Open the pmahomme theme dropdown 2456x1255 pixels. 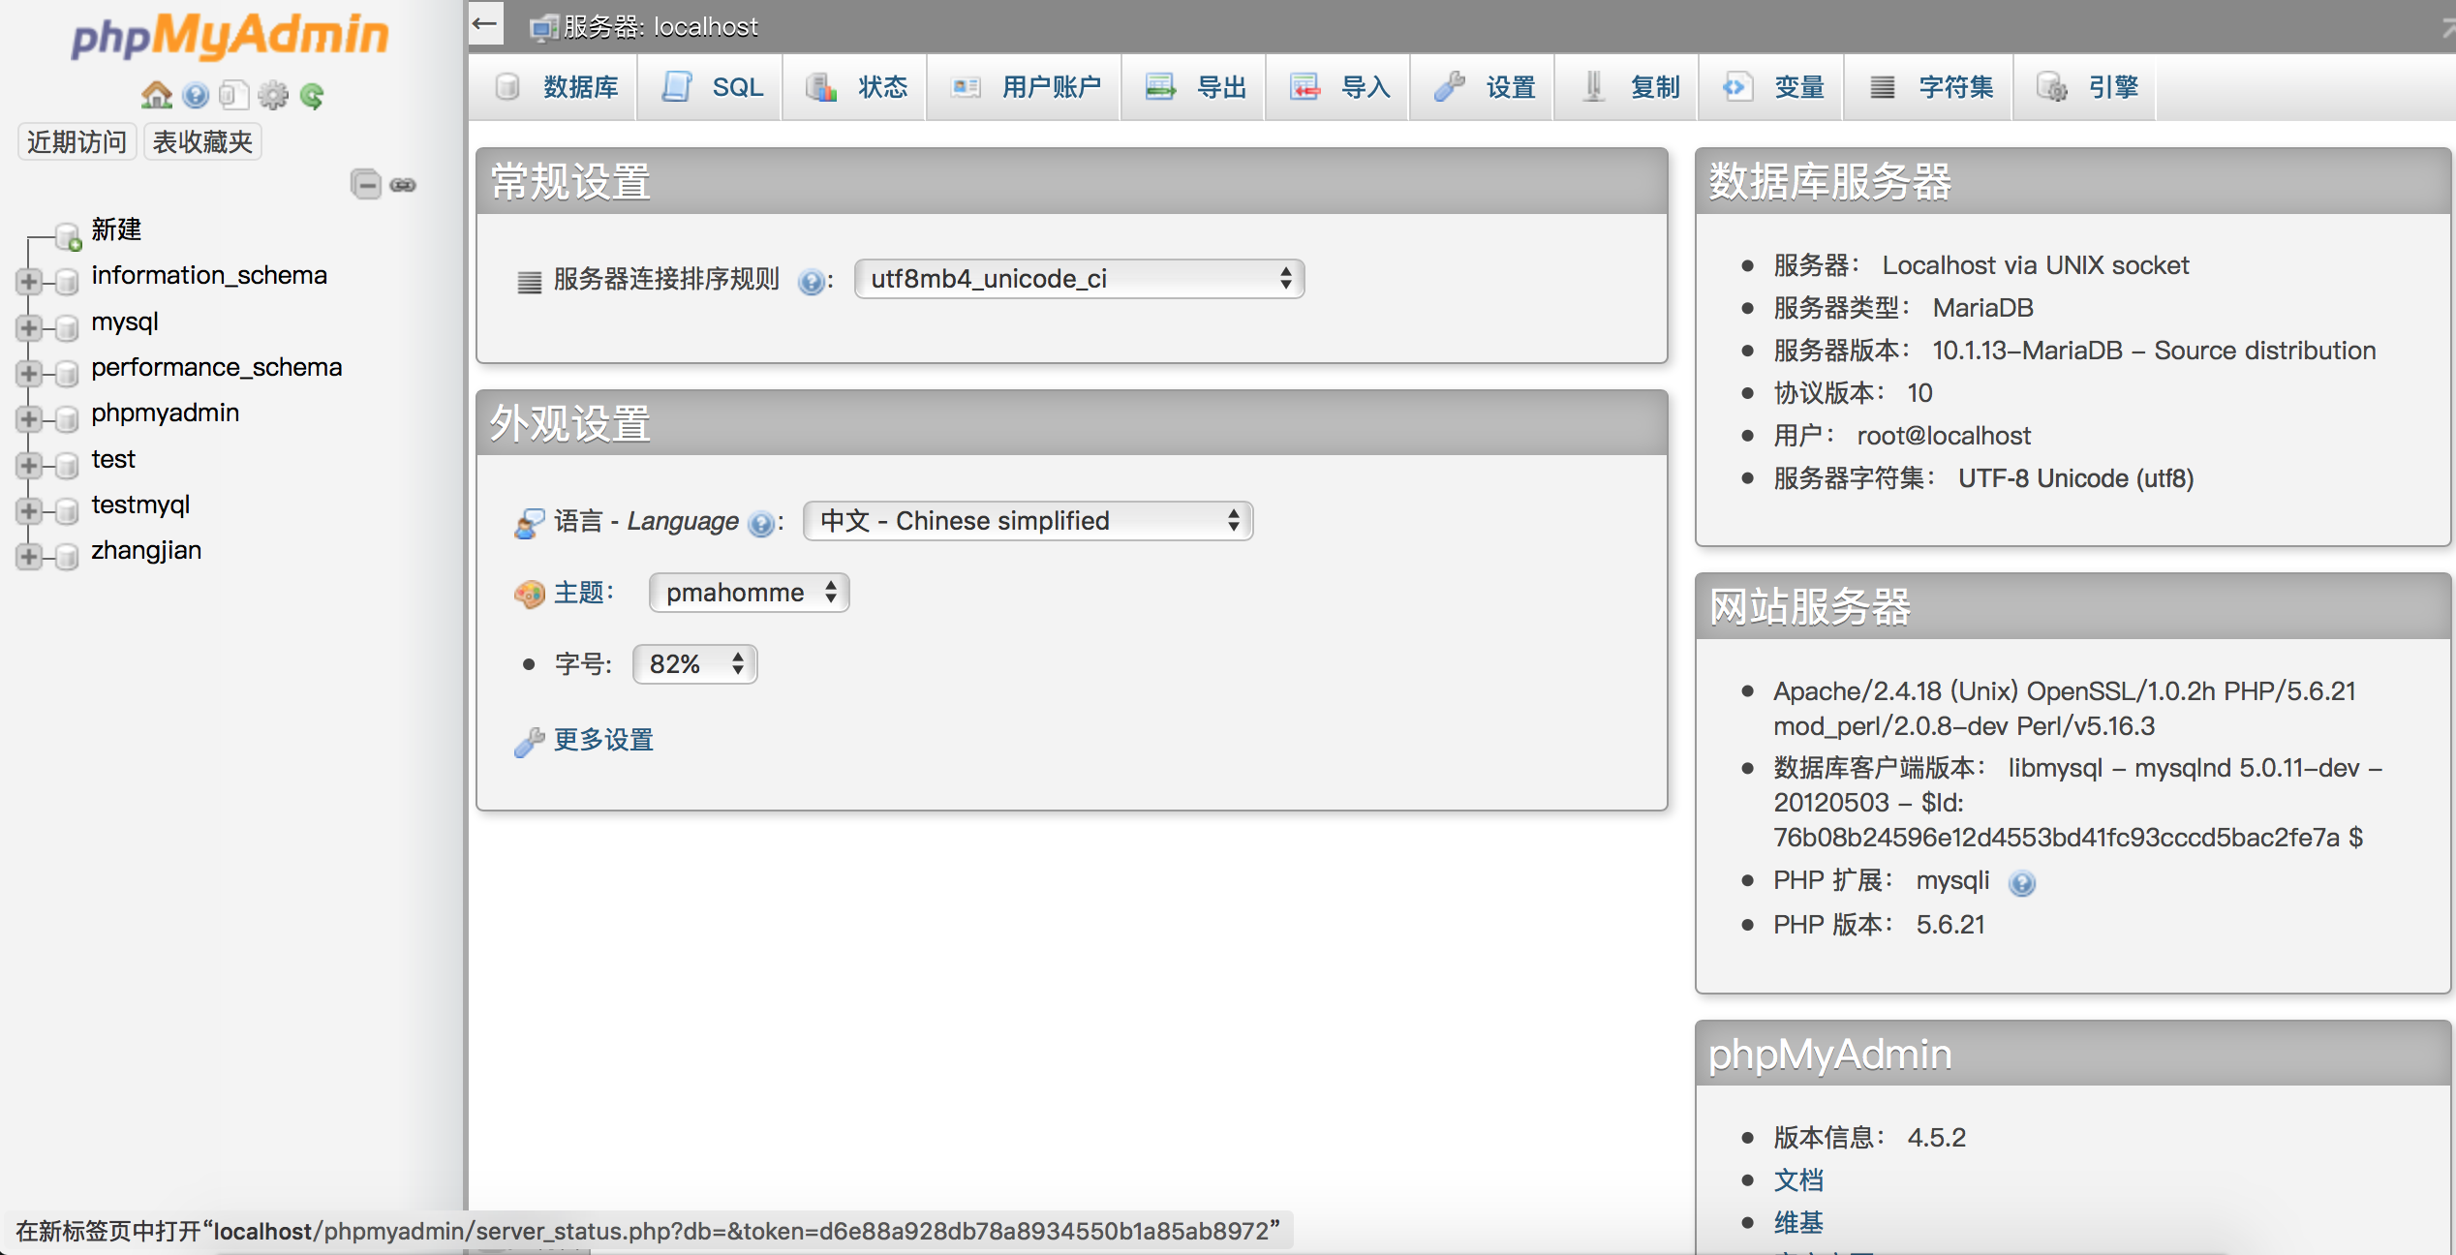[749, 593]
